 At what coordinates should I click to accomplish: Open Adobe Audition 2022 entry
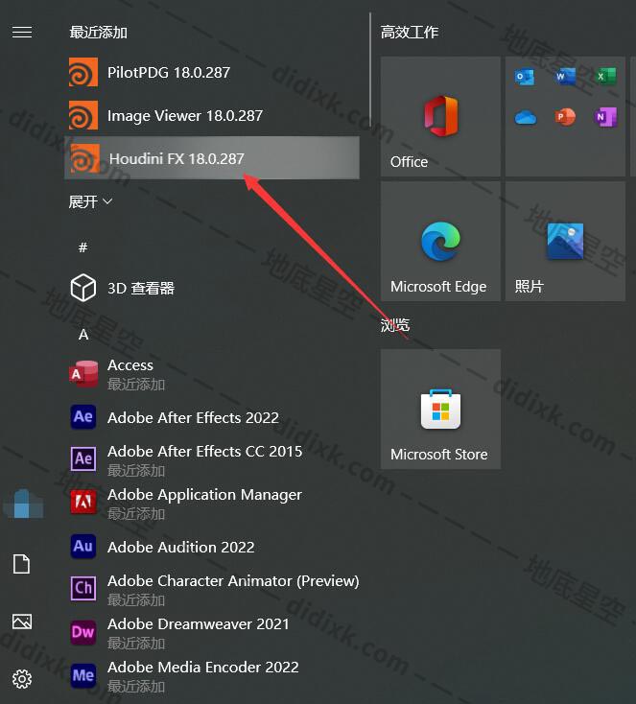click(x=181, y=547)
